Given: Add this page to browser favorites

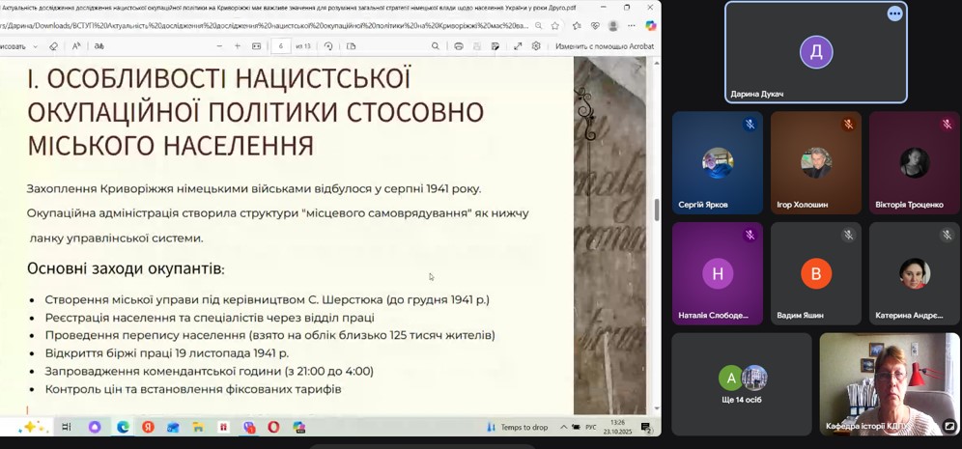Looking at the screenshot, I should tap(555, 26).
